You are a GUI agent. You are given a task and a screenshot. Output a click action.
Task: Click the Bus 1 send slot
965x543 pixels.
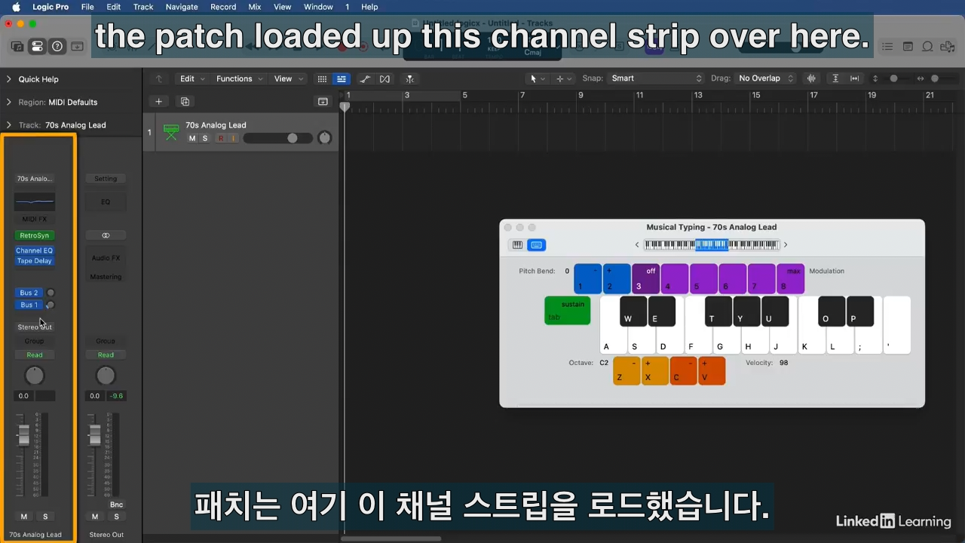coord(29,305)
